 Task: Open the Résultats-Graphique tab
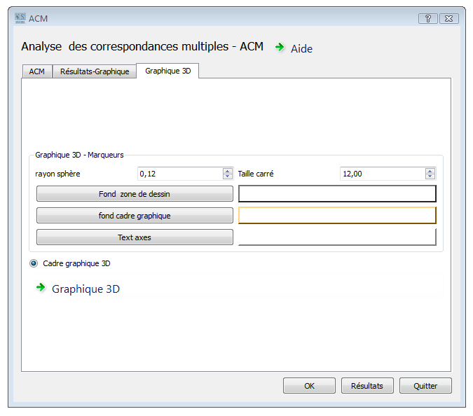pyautogui.click(x=95, y=71)
